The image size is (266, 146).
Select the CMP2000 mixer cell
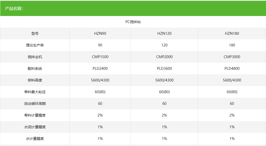point(164,57)
